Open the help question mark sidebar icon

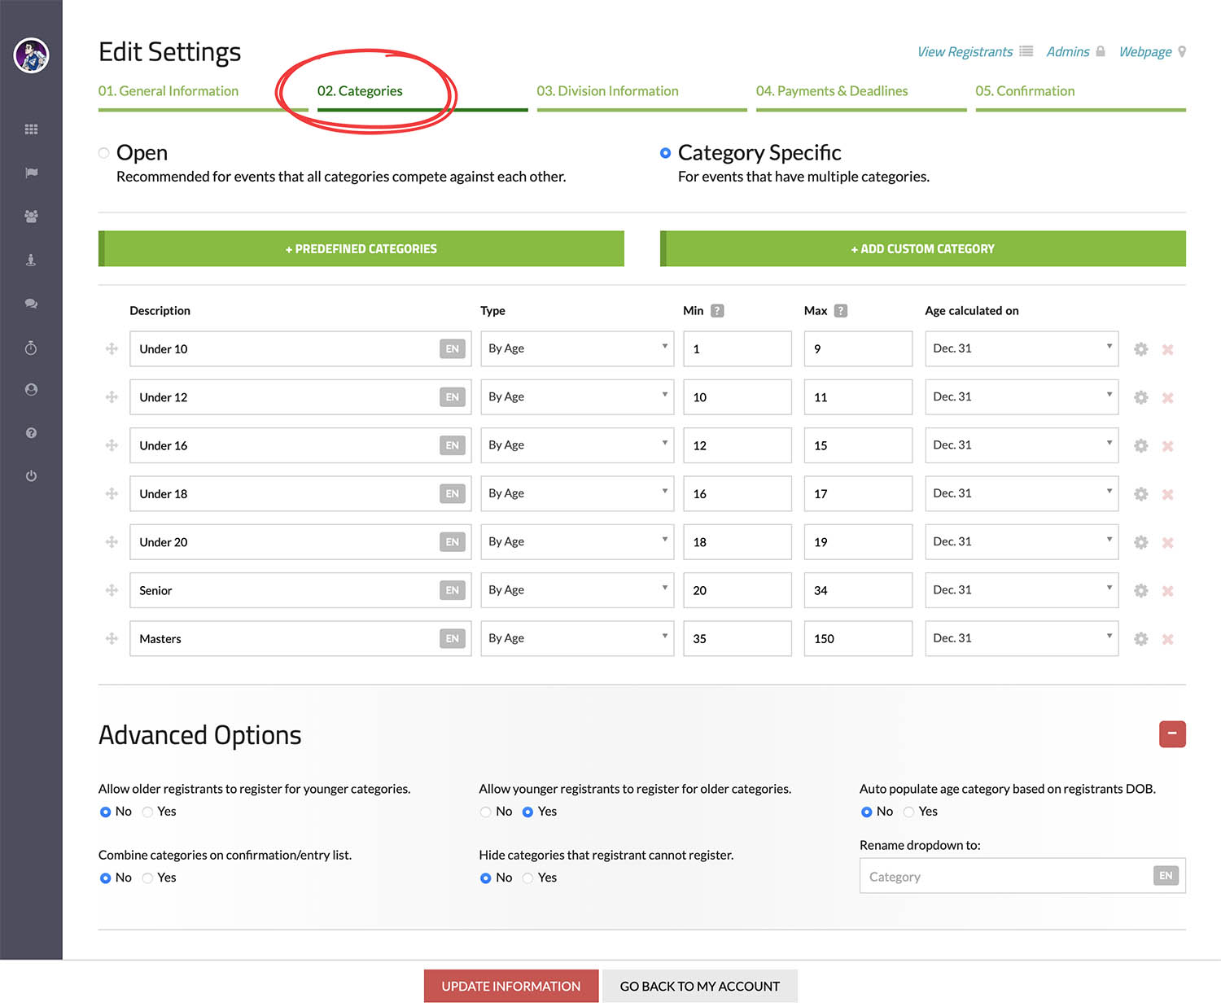pyautogui.click(x=31, y=433)
